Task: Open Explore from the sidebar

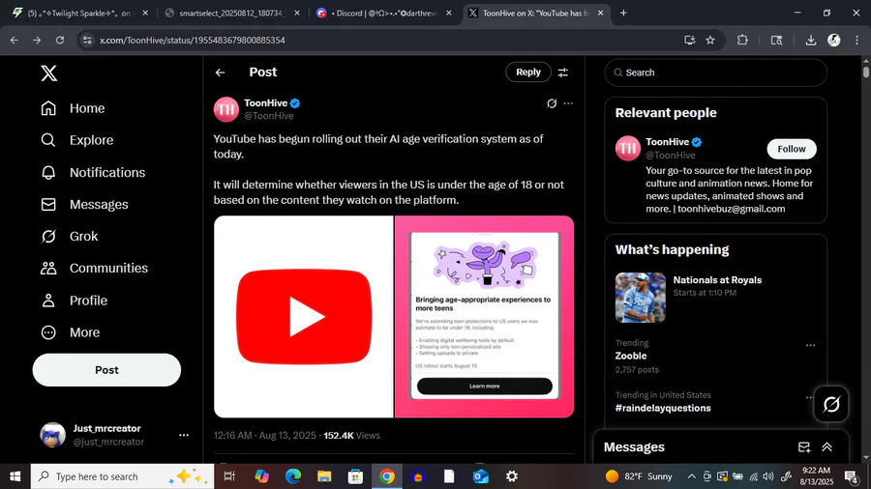Action: tap(77, 140)
